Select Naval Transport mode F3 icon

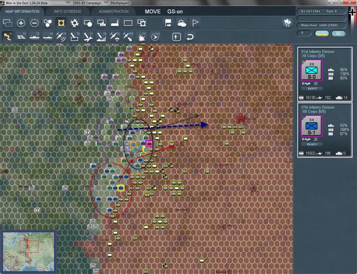pos(35,37)
